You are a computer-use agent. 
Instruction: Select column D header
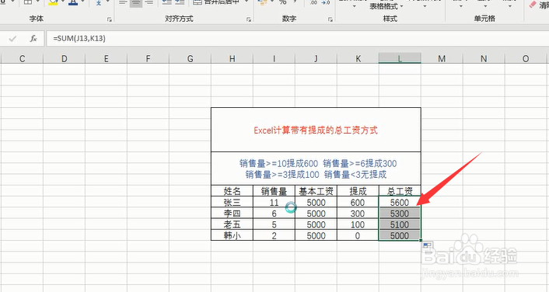click(64, 58)
